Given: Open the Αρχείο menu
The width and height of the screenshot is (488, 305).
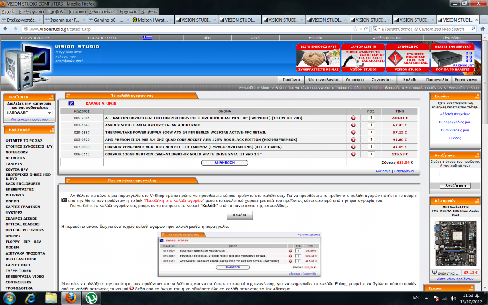Looking at the screenshot, I should pos(9,12).
